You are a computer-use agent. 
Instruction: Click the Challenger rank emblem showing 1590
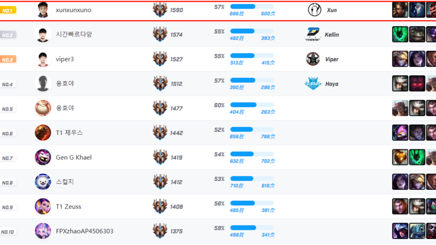tap(160, 10)
